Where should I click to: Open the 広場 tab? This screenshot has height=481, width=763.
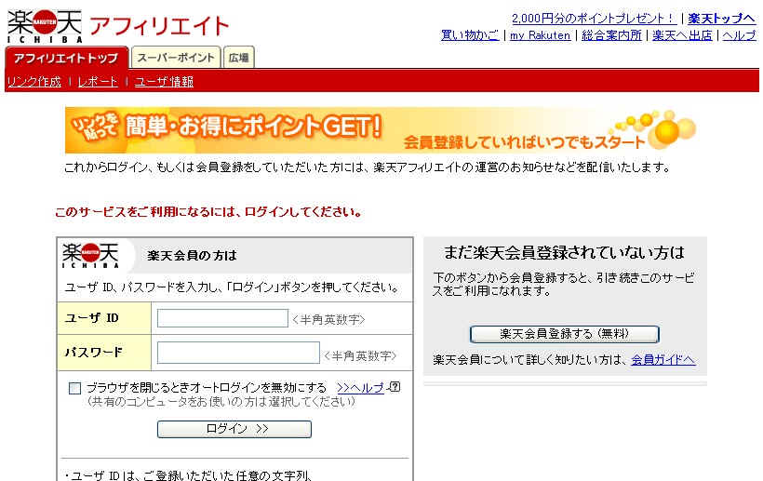pyautogui.click(x=238, y=58)
